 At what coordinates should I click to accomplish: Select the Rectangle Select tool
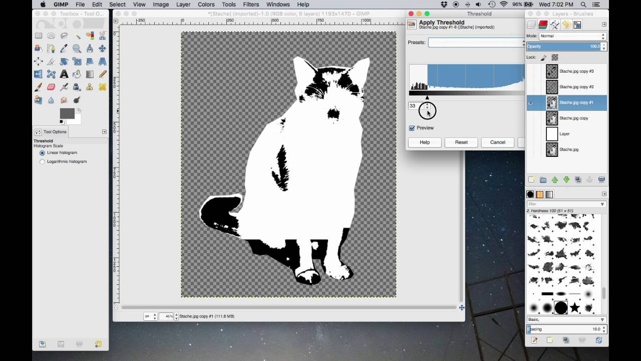[39, 36]
